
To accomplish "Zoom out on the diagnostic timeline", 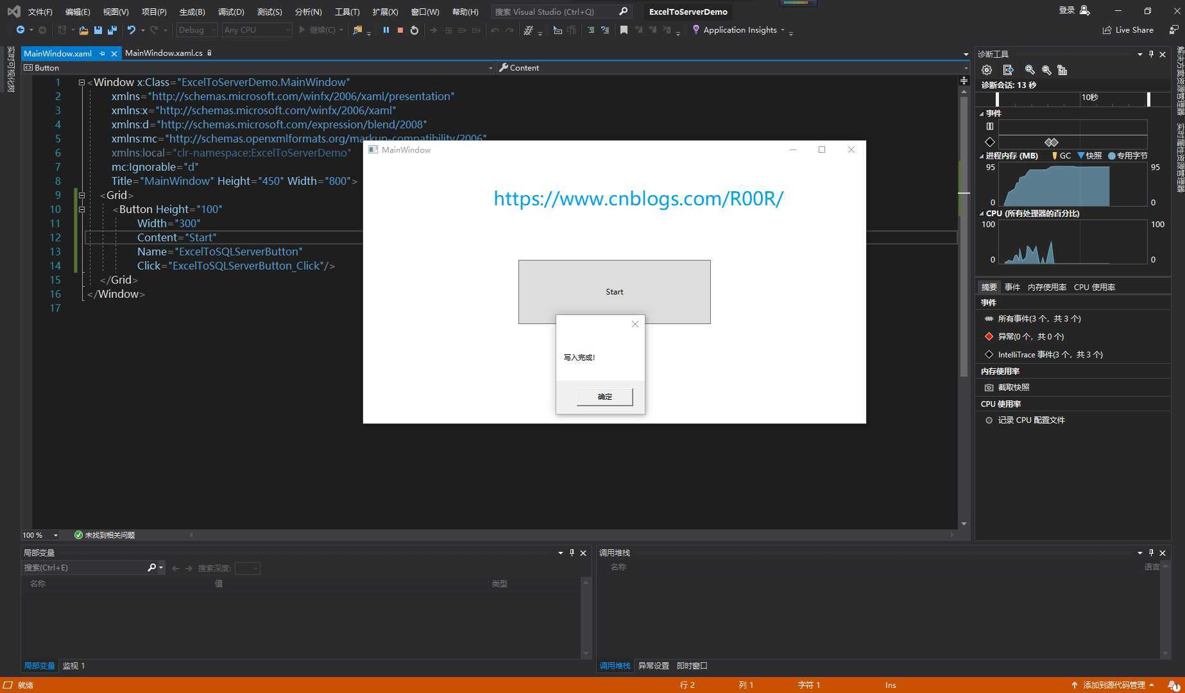I will click(1046, 70).
